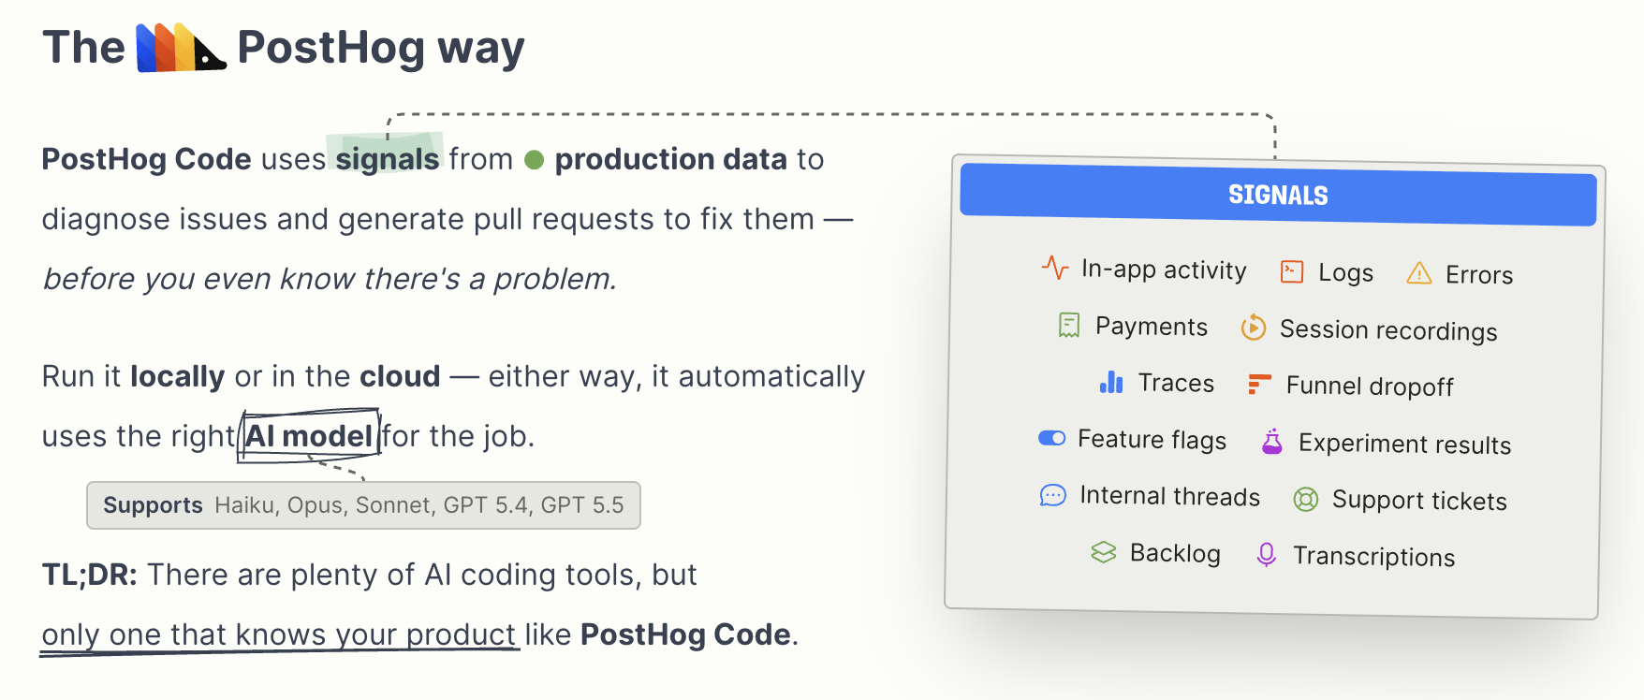Viewport: 1644px width, 700px height.
Task: Click the Logs label
Action: tap(1345, 273)
